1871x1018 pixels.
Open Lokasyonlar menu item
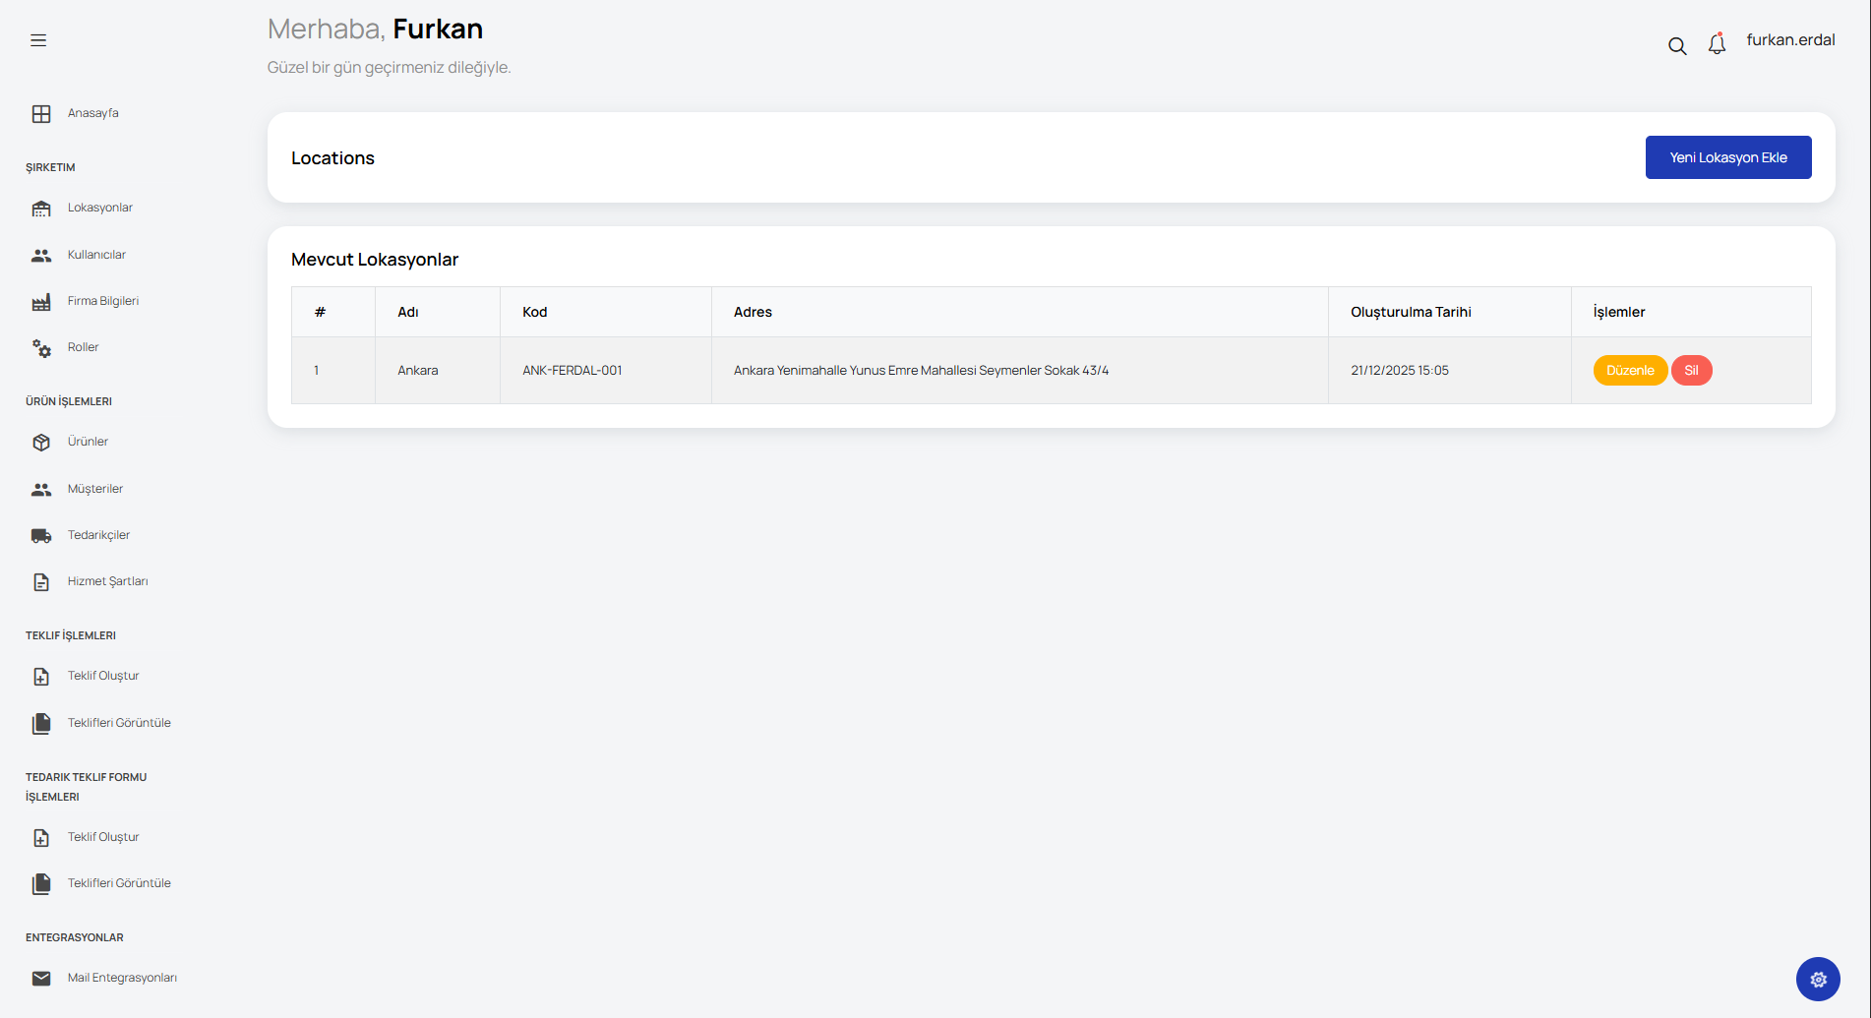(100, 208)
